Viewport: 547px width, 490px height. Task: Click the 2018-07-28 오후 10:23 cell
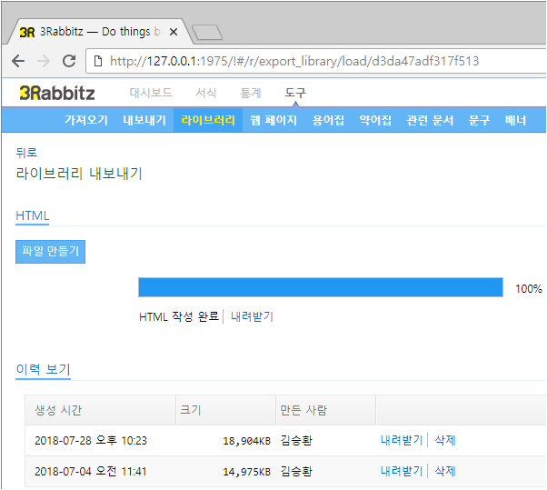click(91, 440)
